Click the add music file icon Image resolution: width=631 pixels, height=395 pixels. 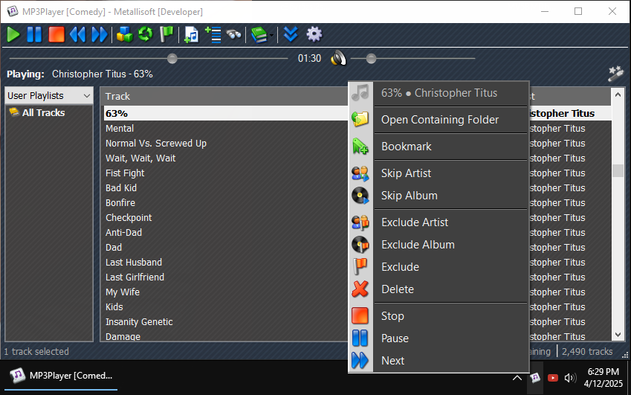point(192,34)
